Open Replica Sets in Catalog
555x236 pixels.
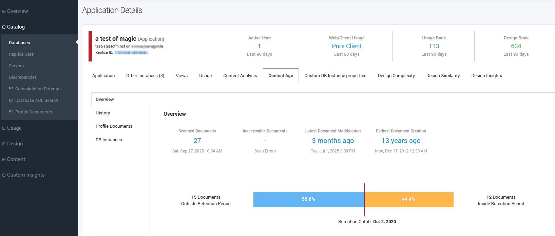click(21, 54)
